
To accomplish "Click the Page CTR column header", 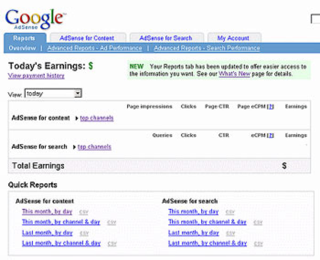I will pos(217,106).
